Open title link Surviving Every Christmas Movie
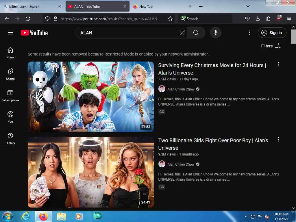 click(x=212, y=69)
